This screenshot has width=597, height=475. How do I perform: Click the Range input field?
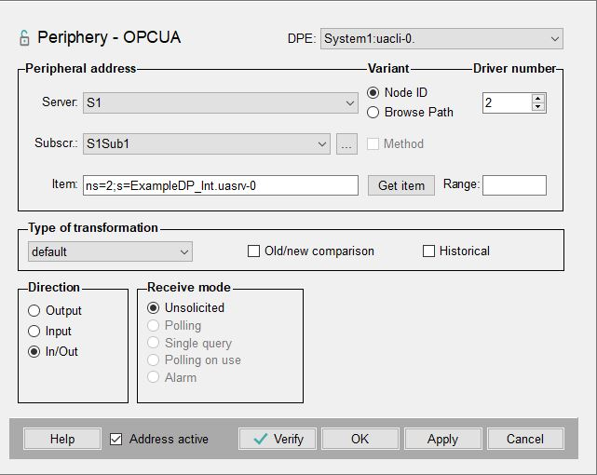point(513,185)
